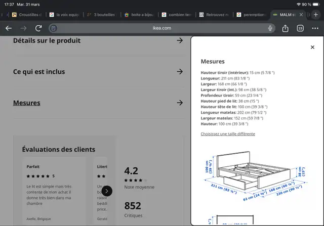
Task: Click 'Longueur matelas: 202 cm' line
Action: pos(233,112)
